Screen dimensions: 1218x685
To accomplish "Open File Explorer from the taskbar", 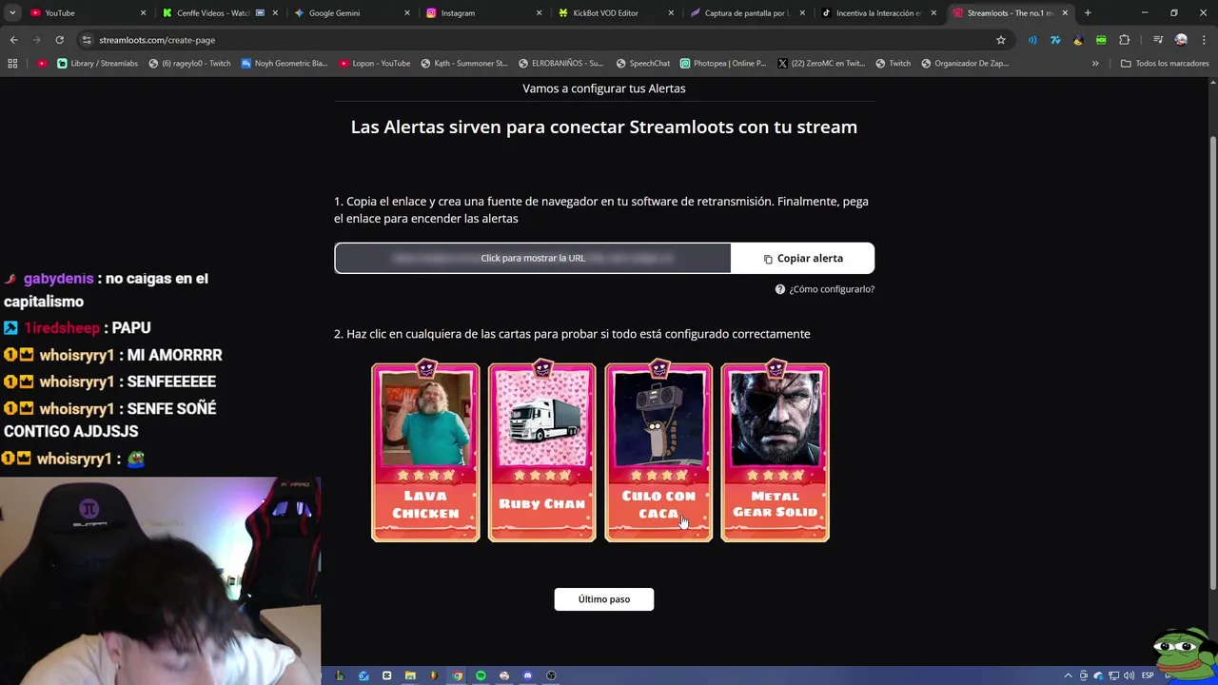I will 410,675.
